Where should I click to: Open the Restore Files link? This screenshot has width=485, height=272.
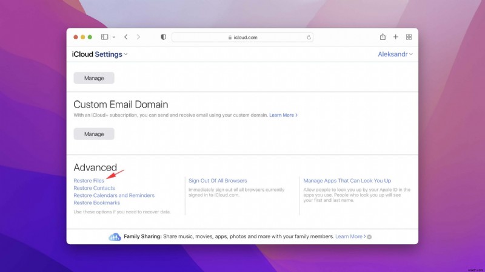pyautogui.click(x=89, y=181)
